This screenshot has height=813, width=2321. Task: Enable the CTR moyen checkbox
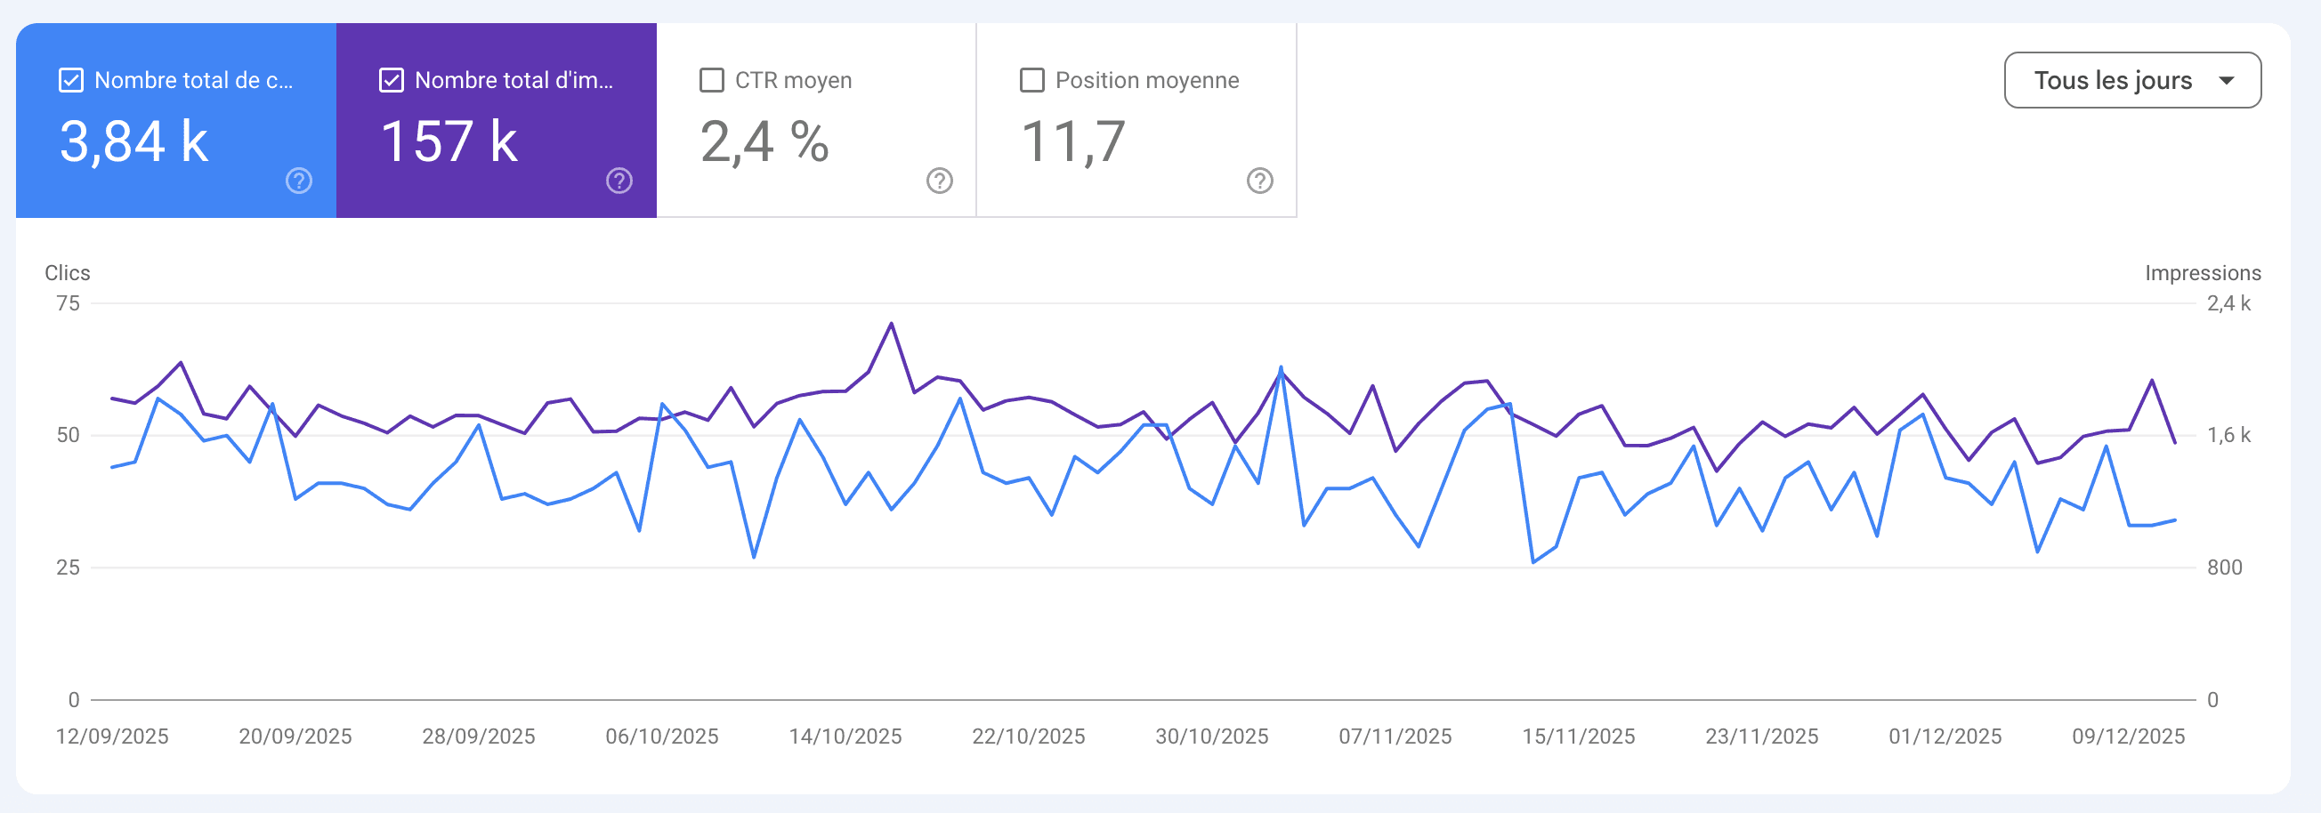[711, 79]
